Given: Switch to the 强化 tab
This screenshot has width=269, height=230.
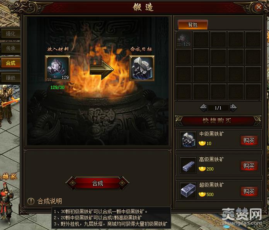Looking at the screenshot, I should coord(10,34).
